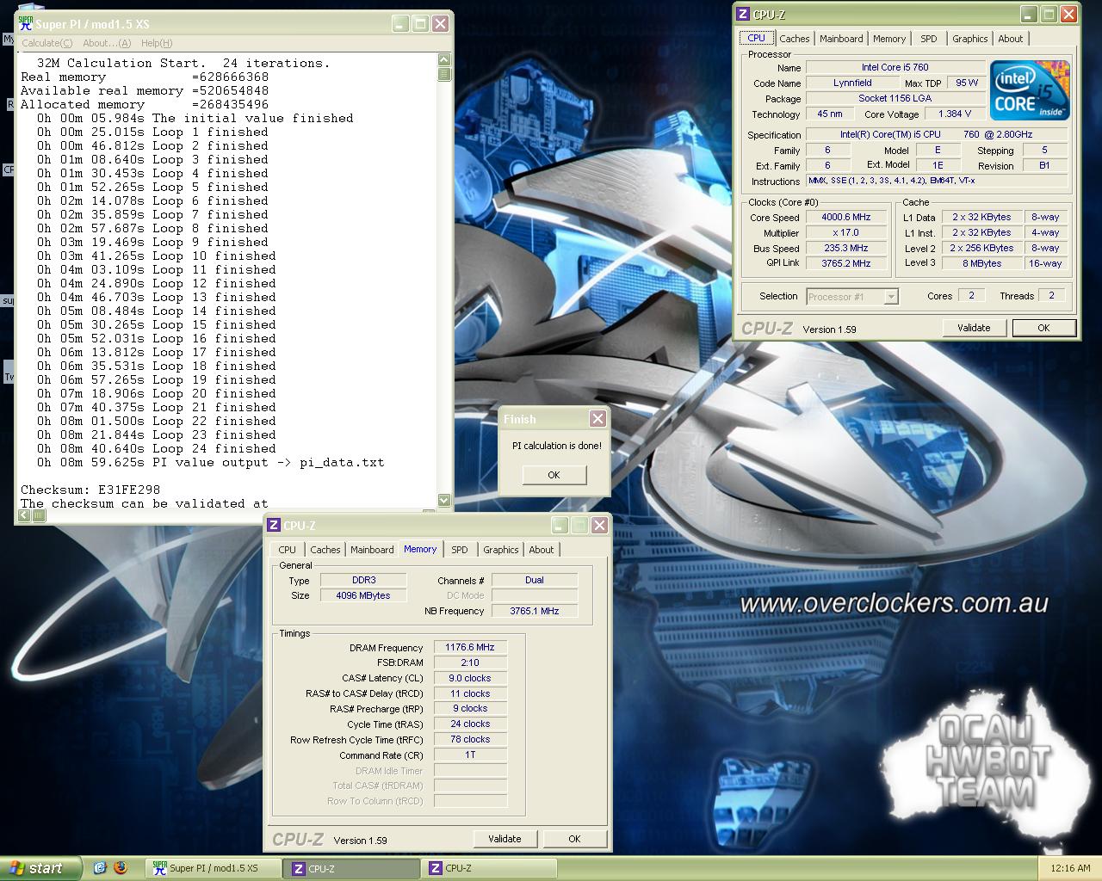Viewport: 1102px width, 881px height.
Task: Click Validate in the Memory CPU-Z window
Action: coord(505,839)
